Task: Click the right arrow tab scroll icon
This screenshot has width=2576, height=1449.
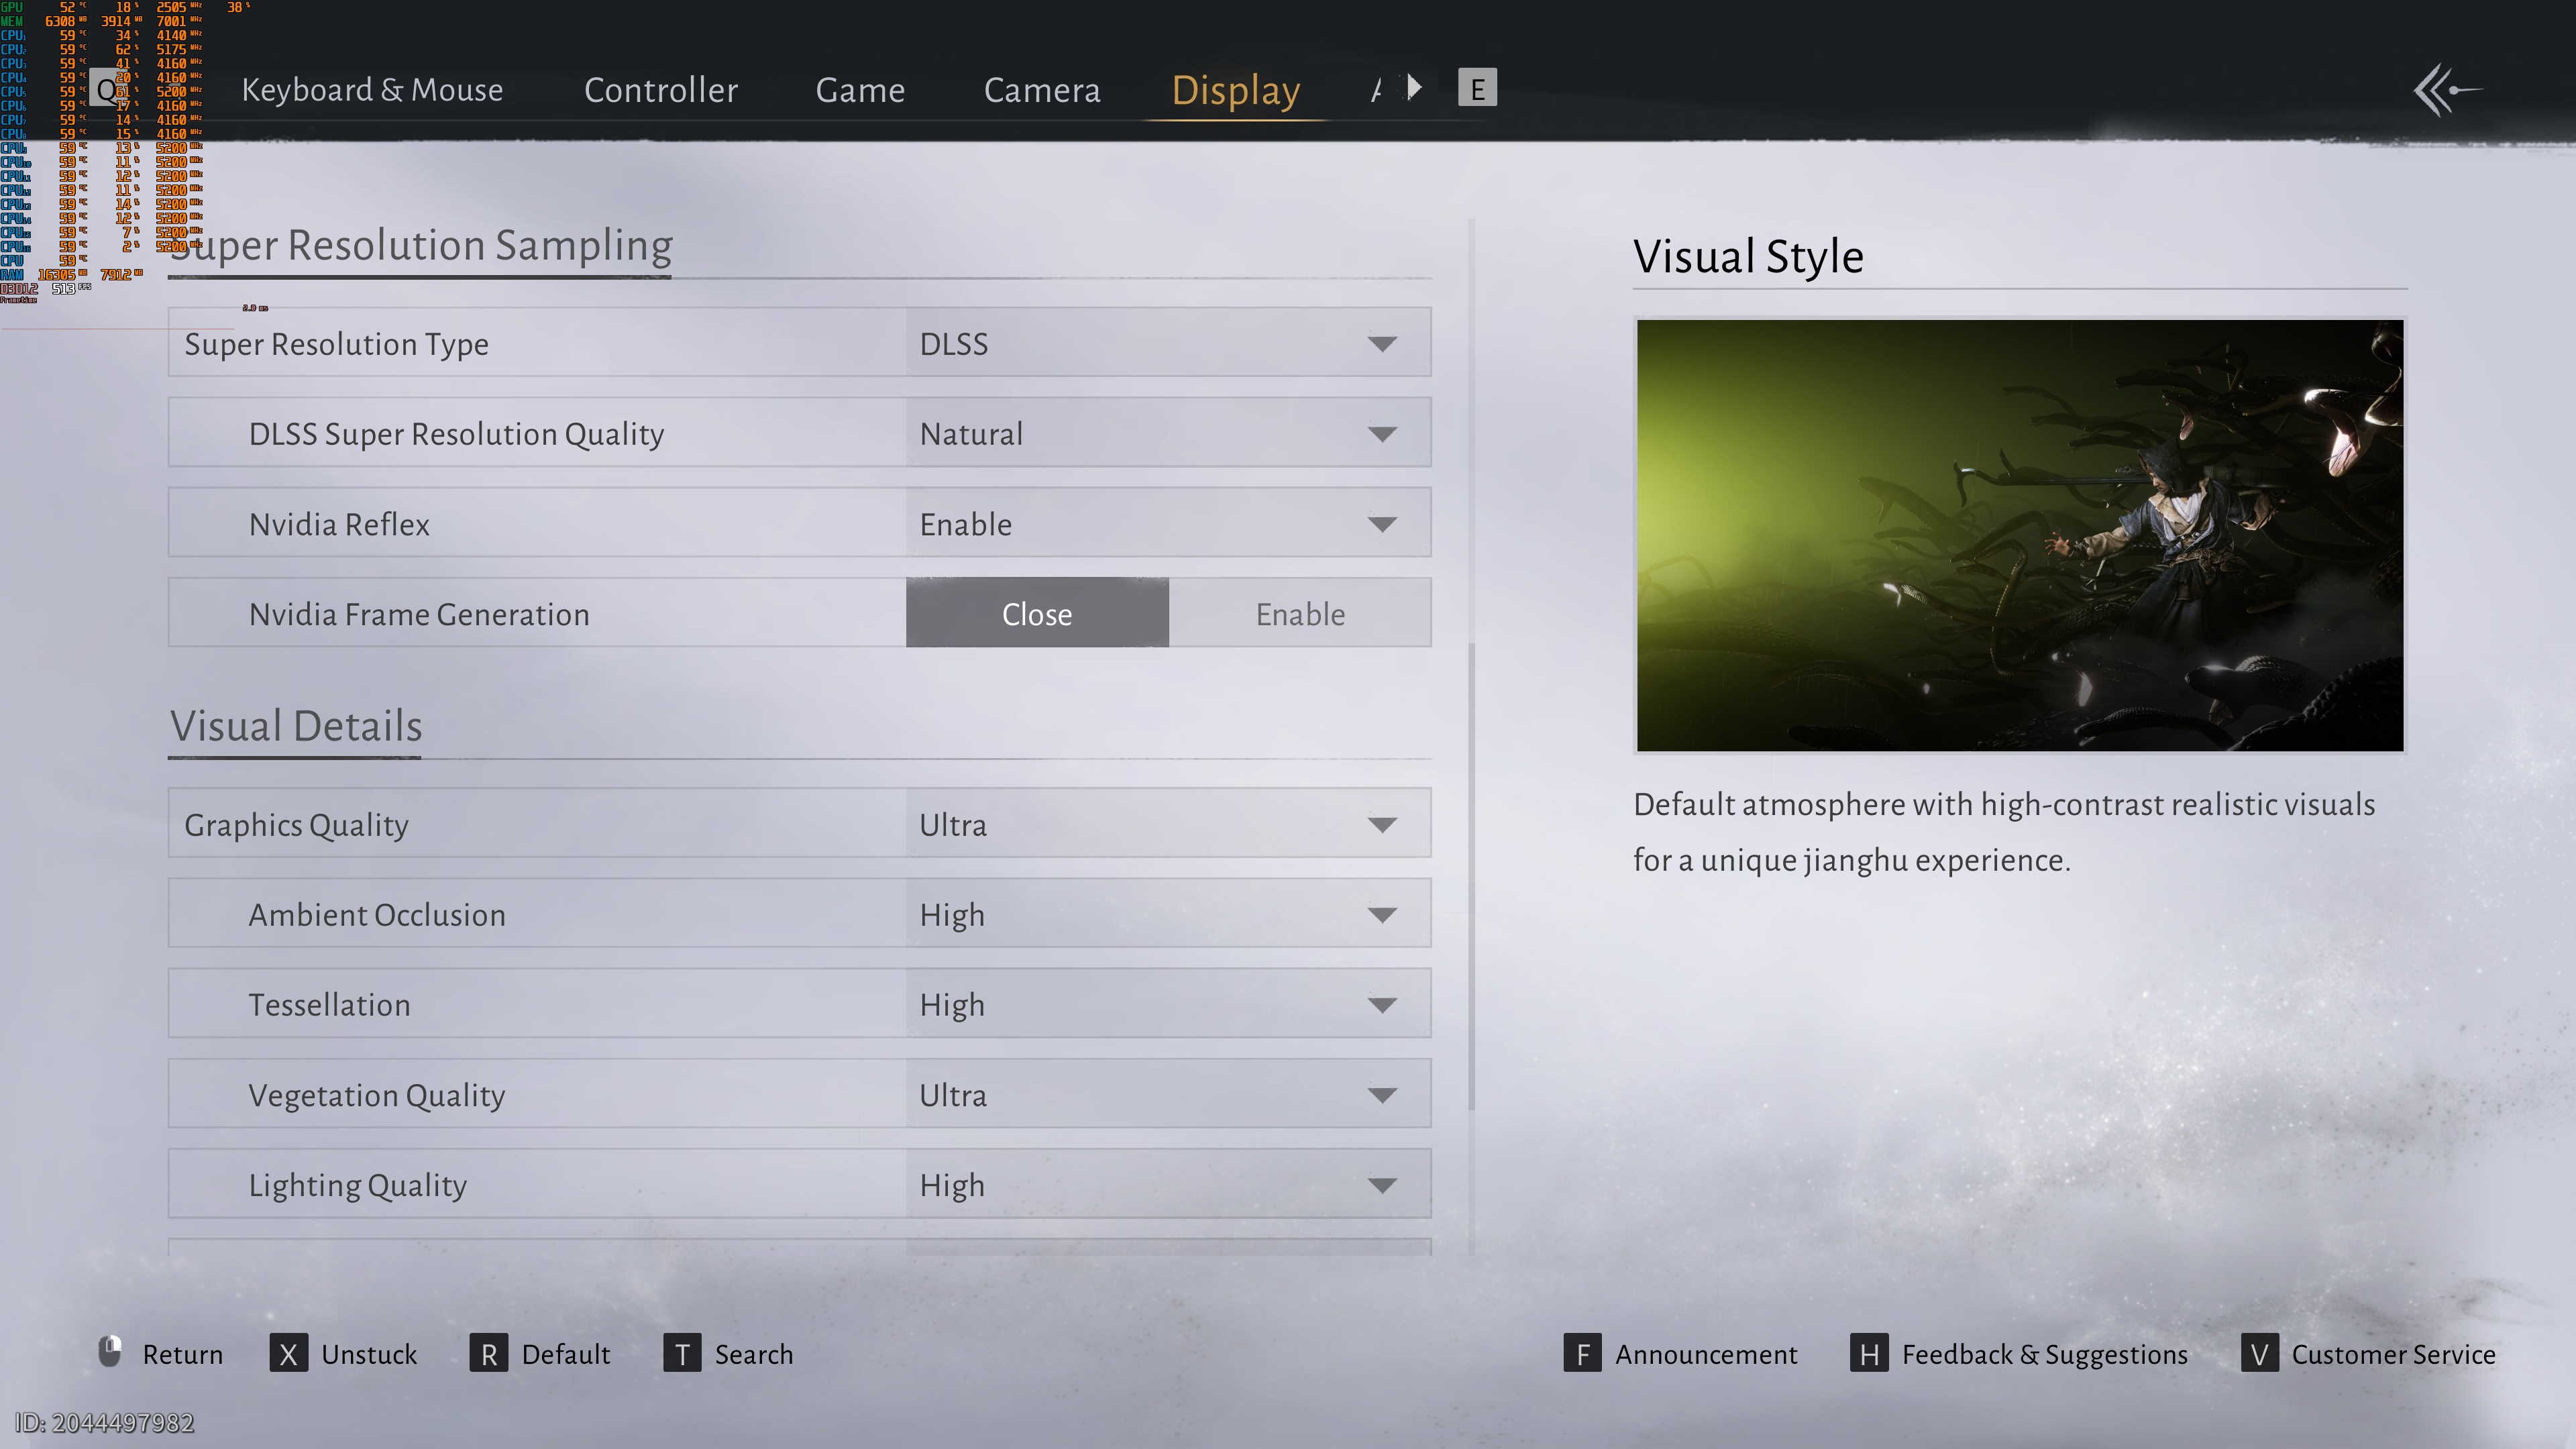Action: pyautogui.click(x=1414, y=88)
